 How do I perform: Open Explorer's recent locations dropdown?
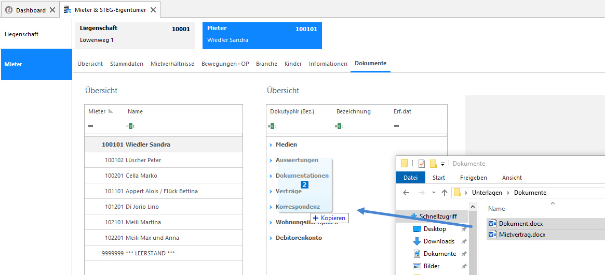click(x=434, y=192)
